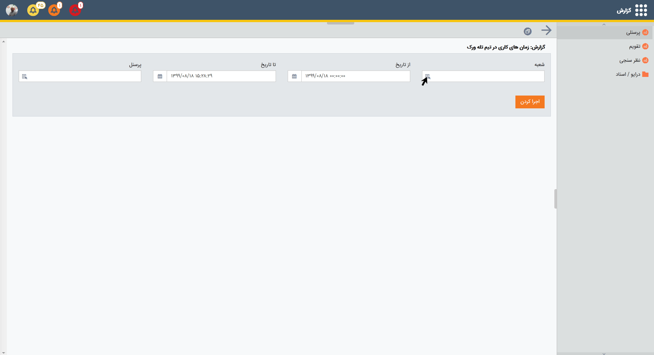The image size is (654, 355).
Task: Click the window copy icon beside arrow
Action: (527, 31)
